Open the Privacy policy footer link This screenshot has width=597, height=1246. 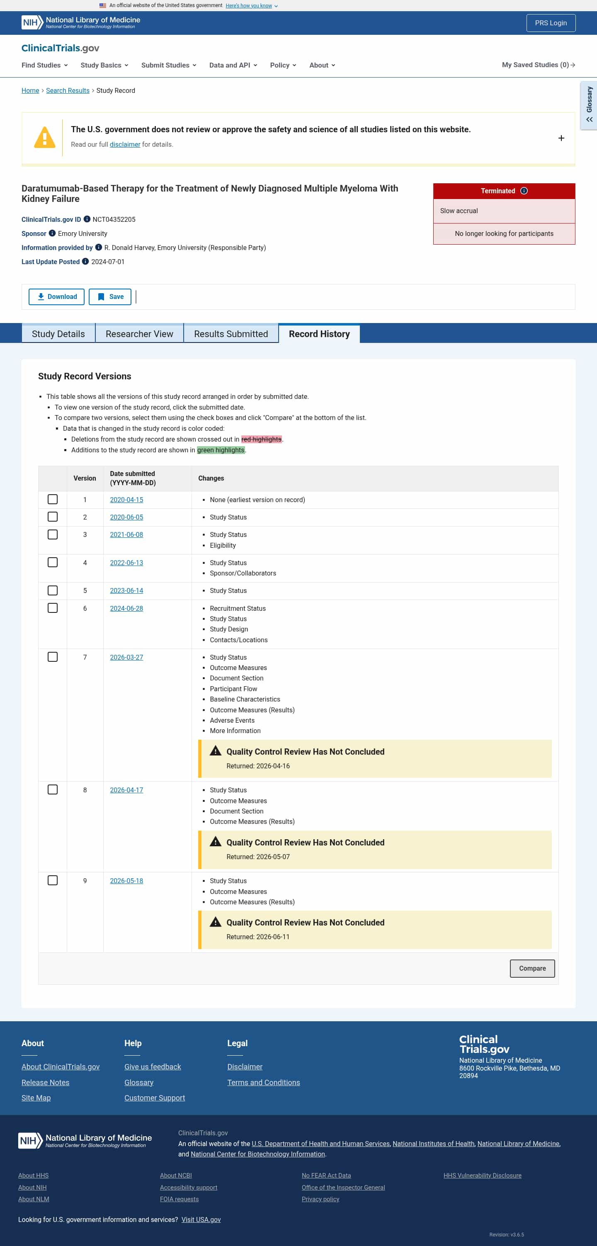[320, 1199]
